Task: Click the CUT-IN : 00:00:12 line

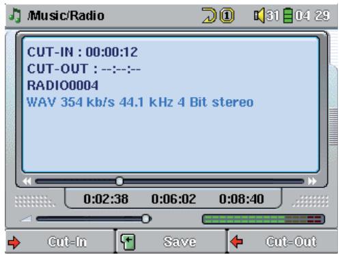Action: 83,52
